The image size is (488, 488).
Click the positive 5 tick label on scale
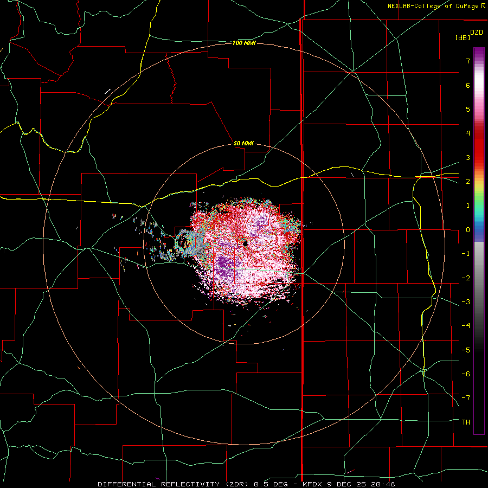[x=468, y=109]
